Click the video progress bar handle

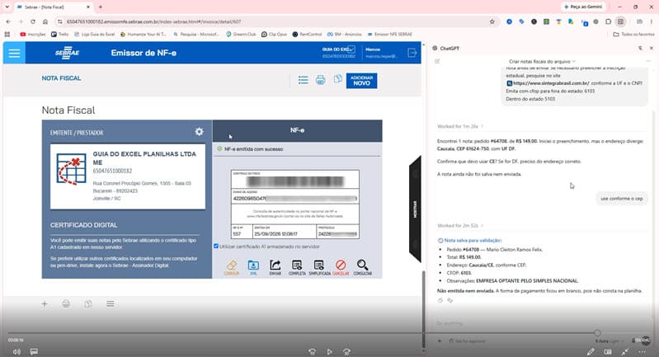(597, 333)
